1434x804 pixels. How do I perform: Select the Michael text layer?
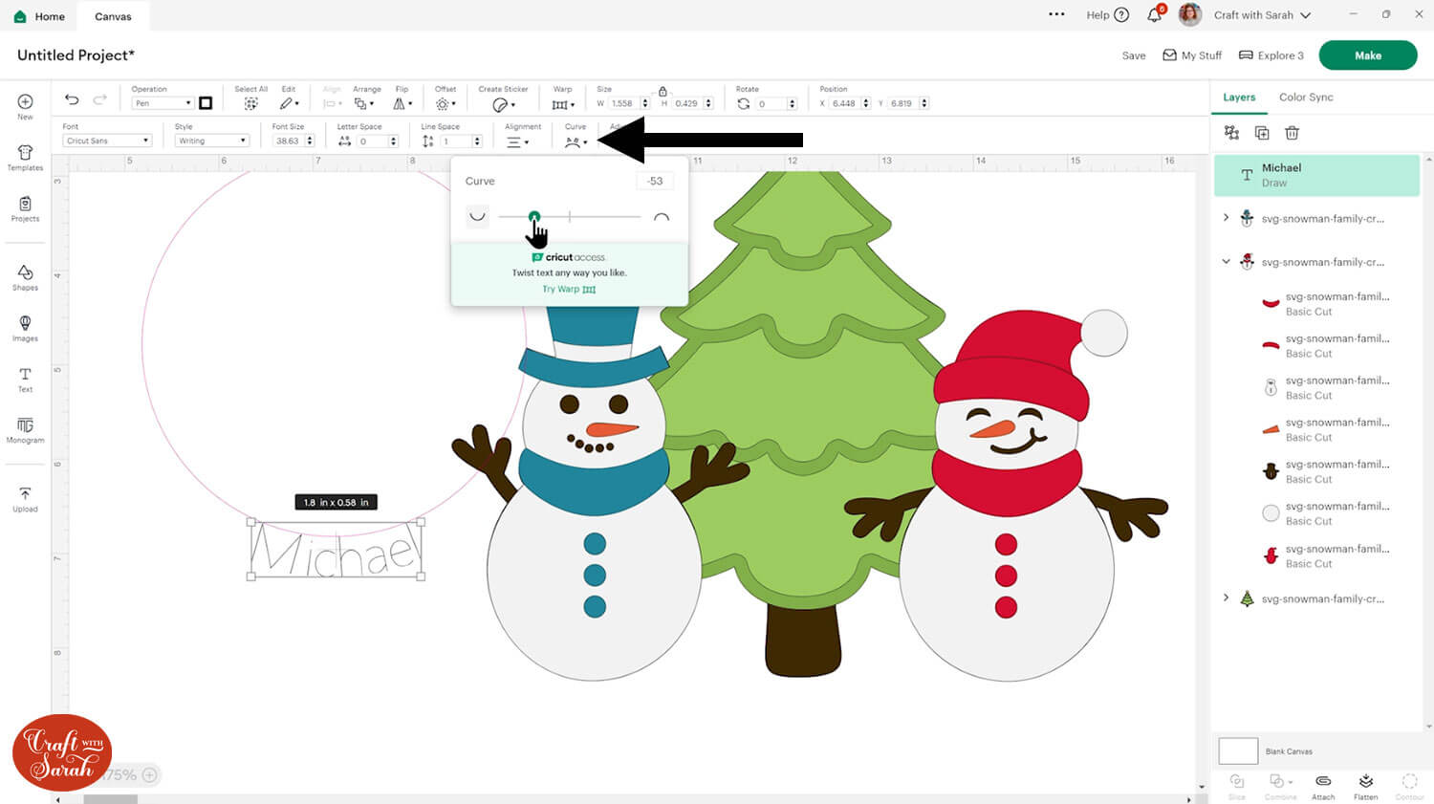(1317, 175)
